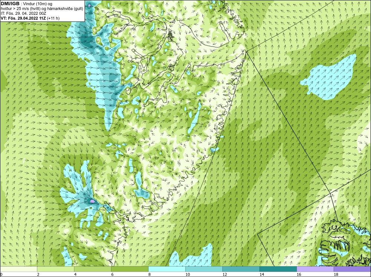This screenshot has height=277, width=371.
Task: Click the 12–14 m/s darker teal legend swatch
Action: [241, 269]
